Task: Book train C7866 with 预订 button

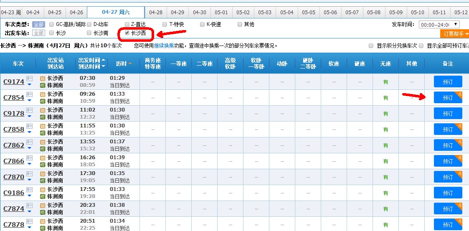Action: 448,161
